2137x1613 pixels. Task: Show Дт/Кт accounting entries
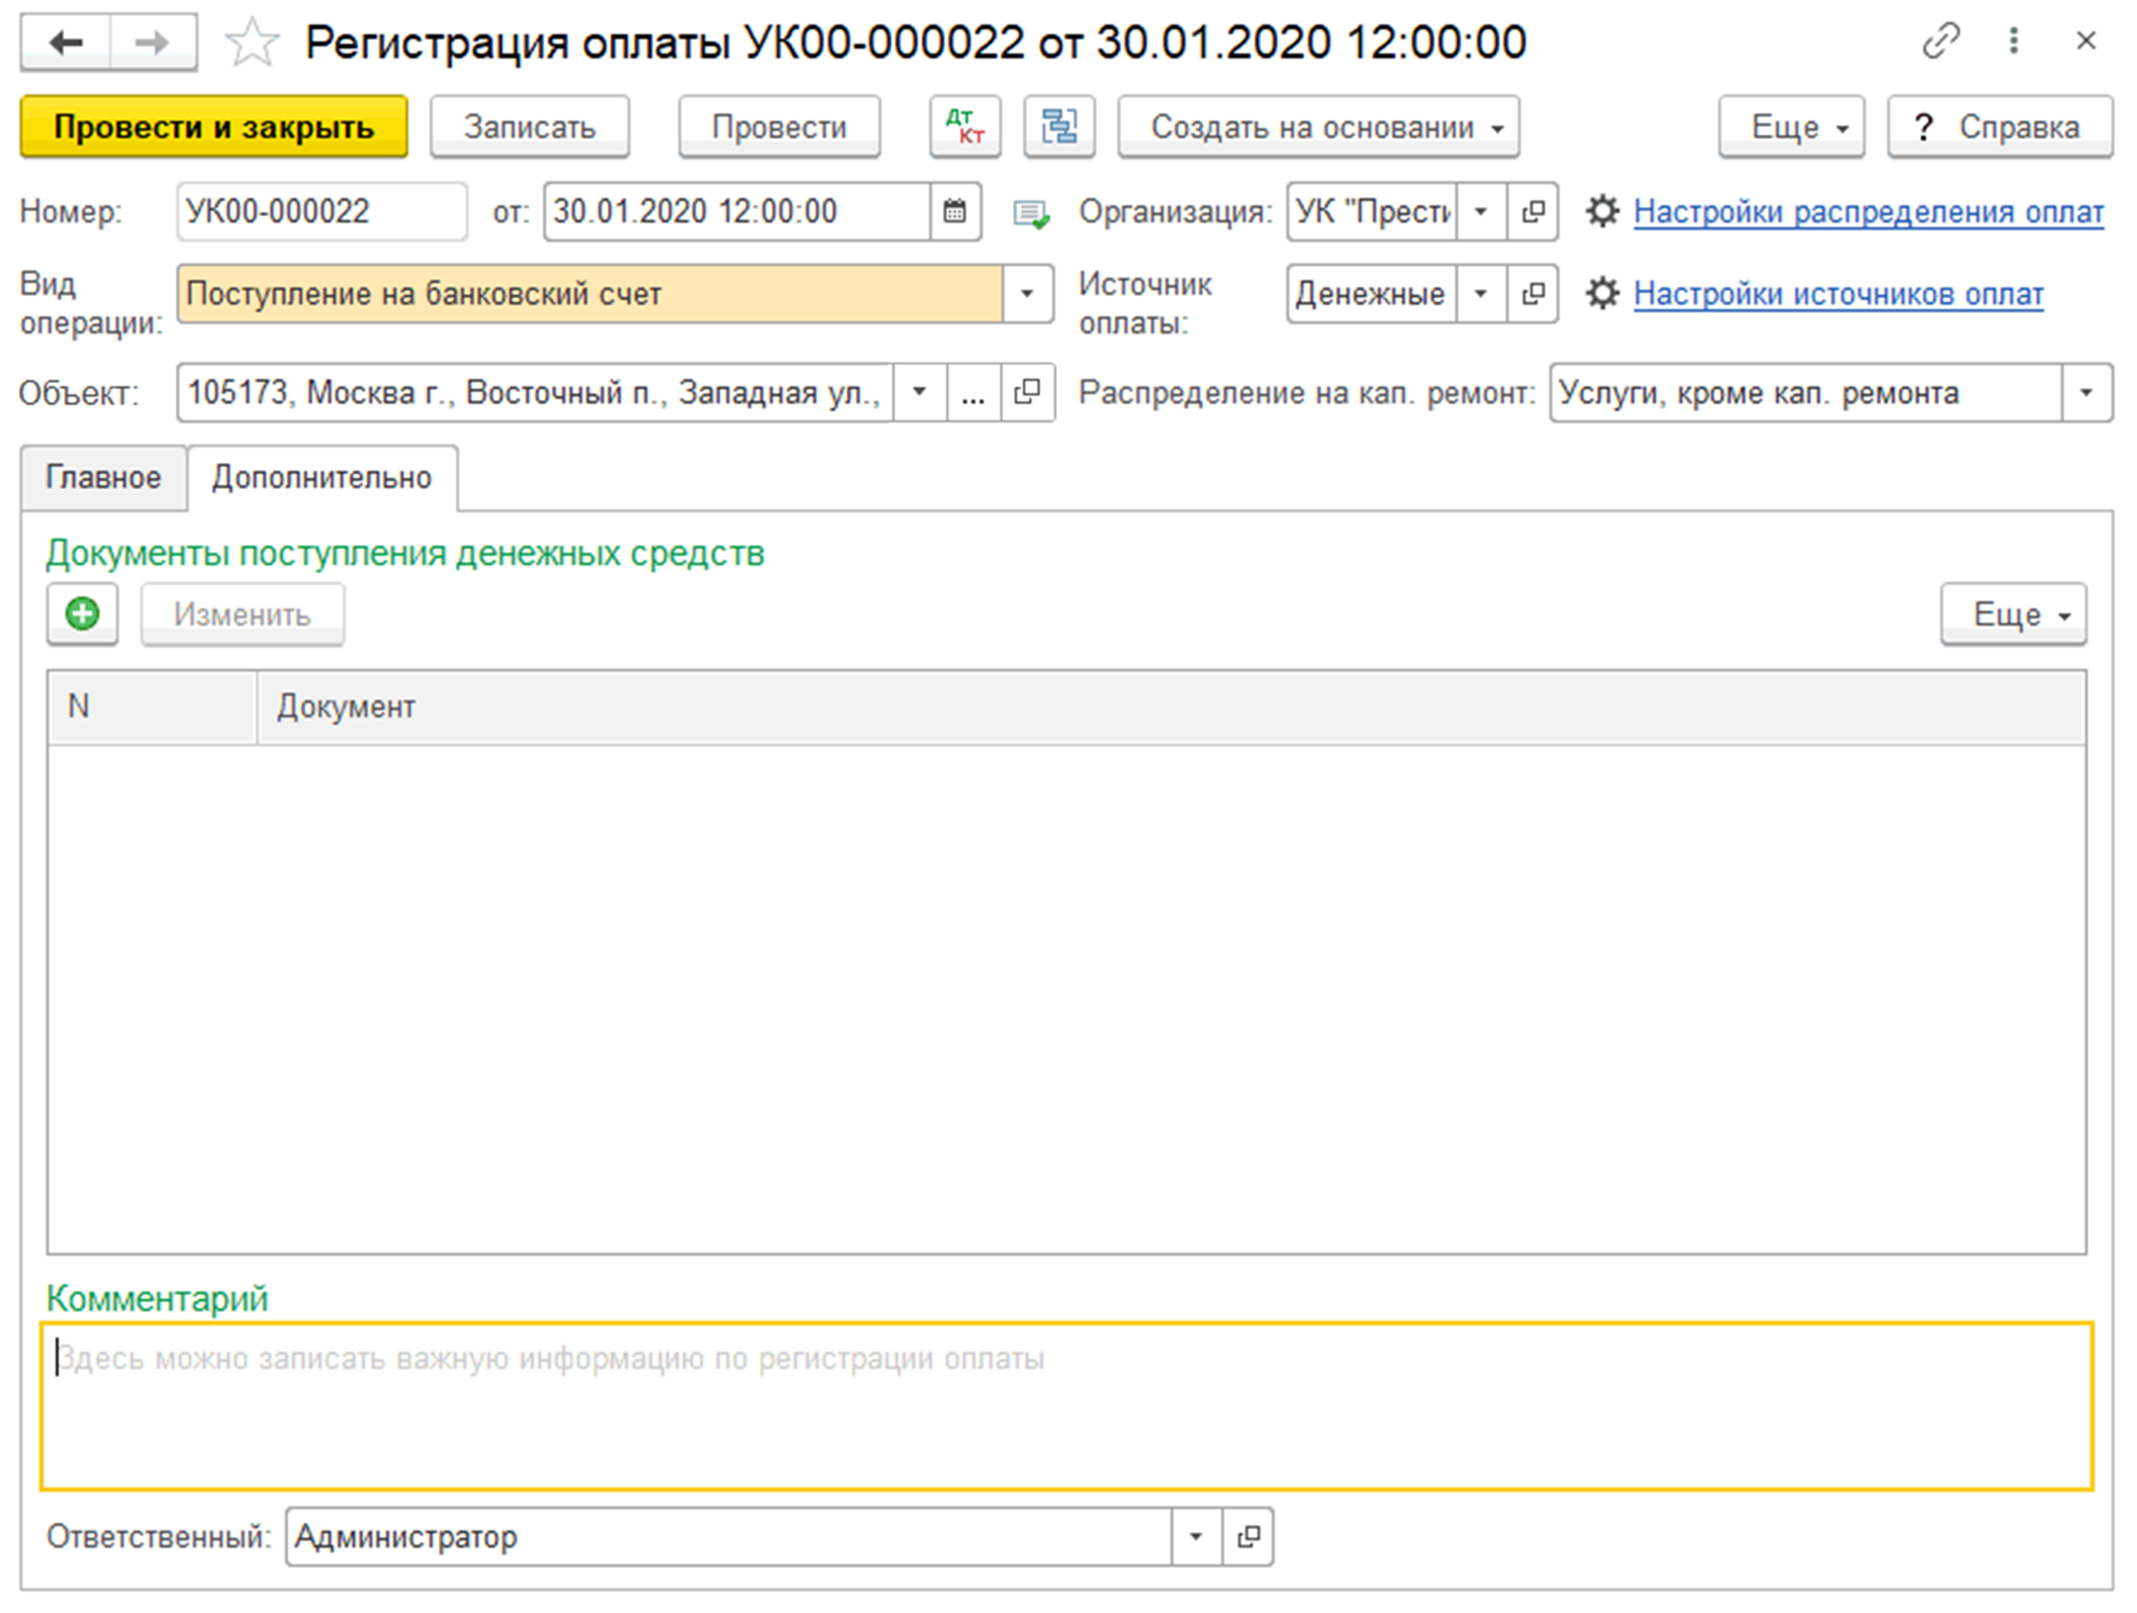click(x=965, y=127)
